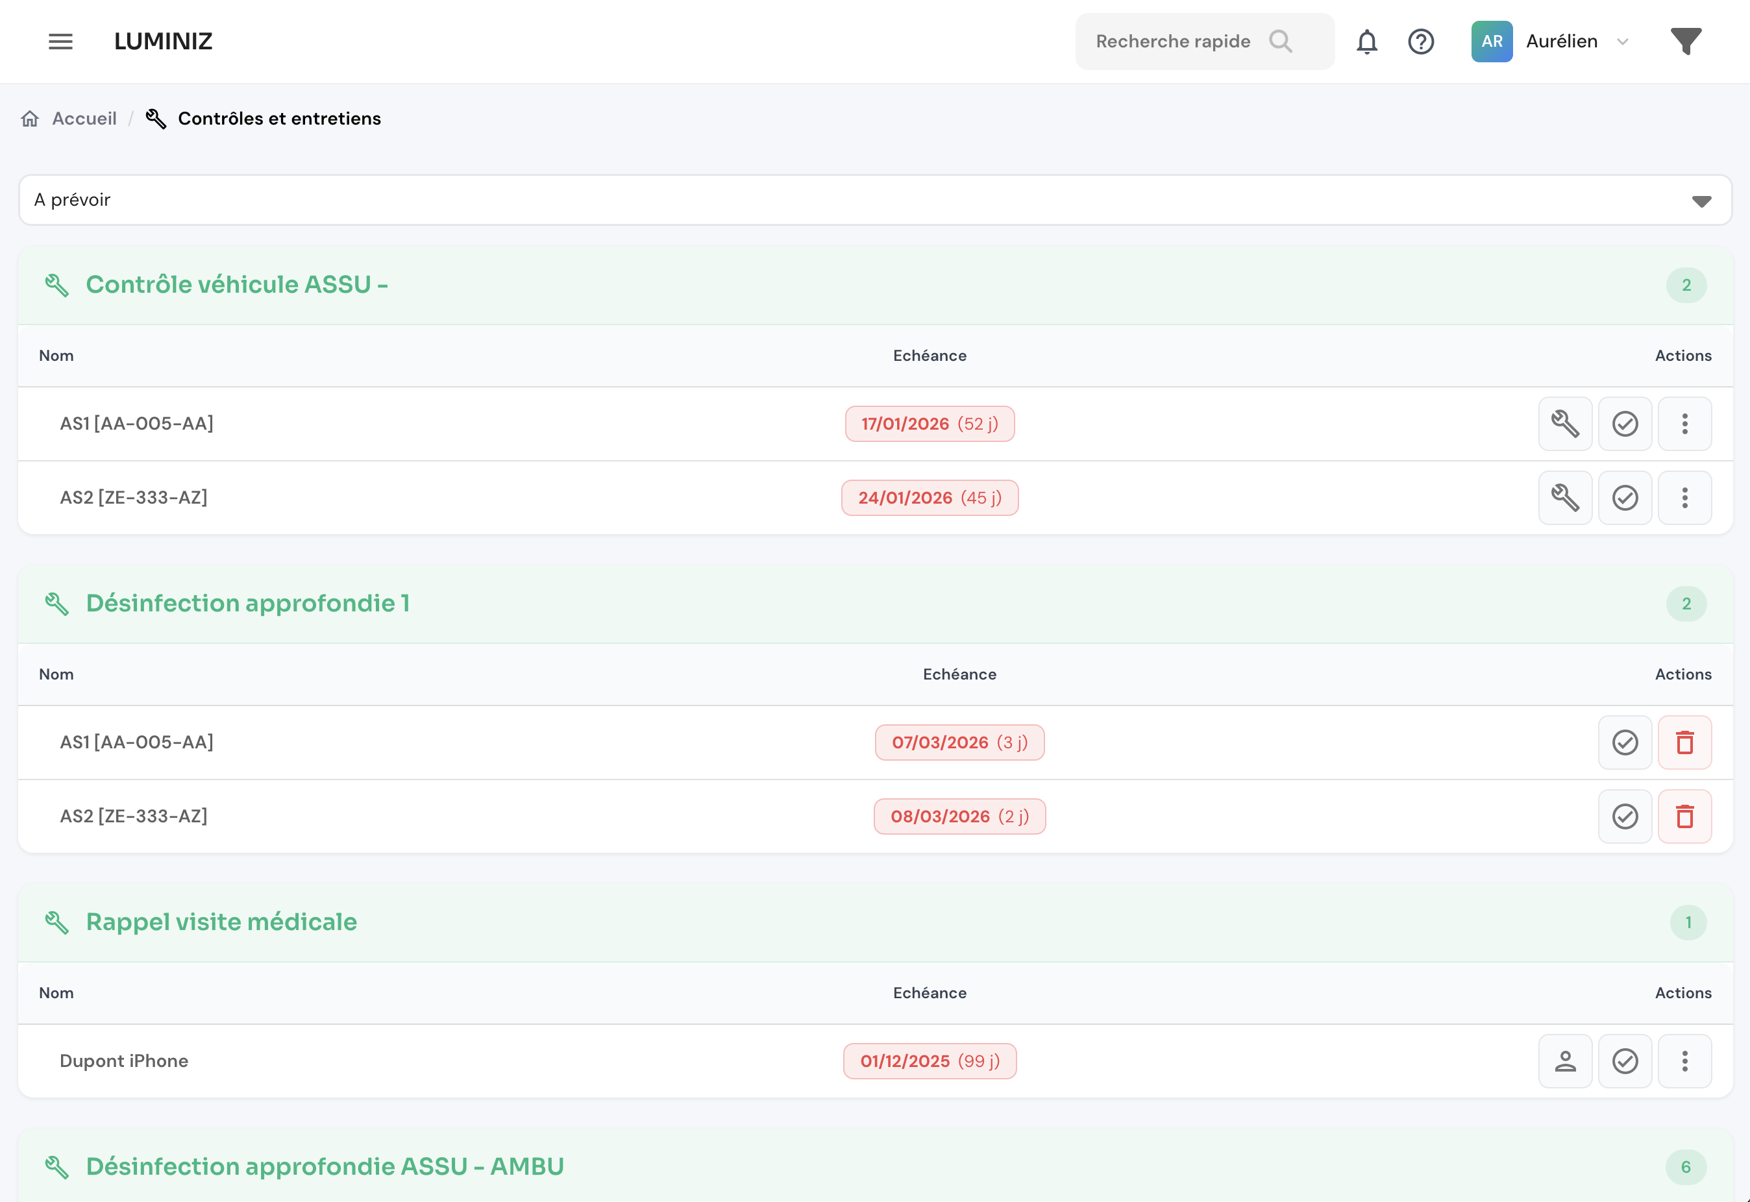Open the help question mark icon
The width and height of the screenshot is (1750, 1202).
[x=1421, y=42]
